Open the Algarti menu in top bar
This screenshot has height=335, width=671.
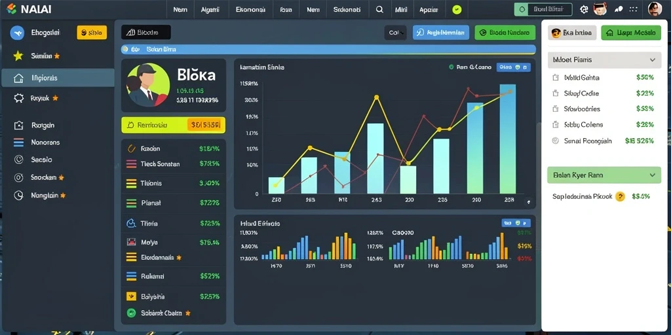click(x=210, y=9)
